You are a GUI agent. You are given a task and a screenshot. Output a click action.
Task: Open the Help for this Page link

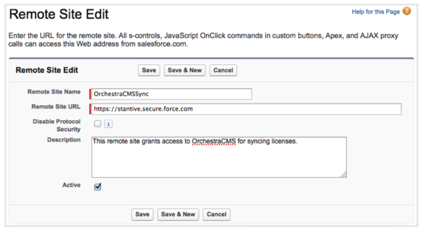(x=376, y=12)
